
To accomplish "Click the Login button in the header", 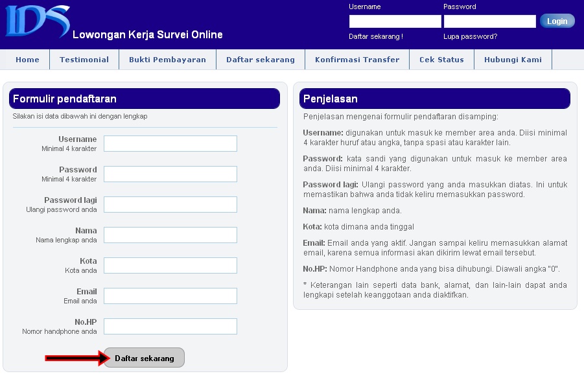I will 557,21.
